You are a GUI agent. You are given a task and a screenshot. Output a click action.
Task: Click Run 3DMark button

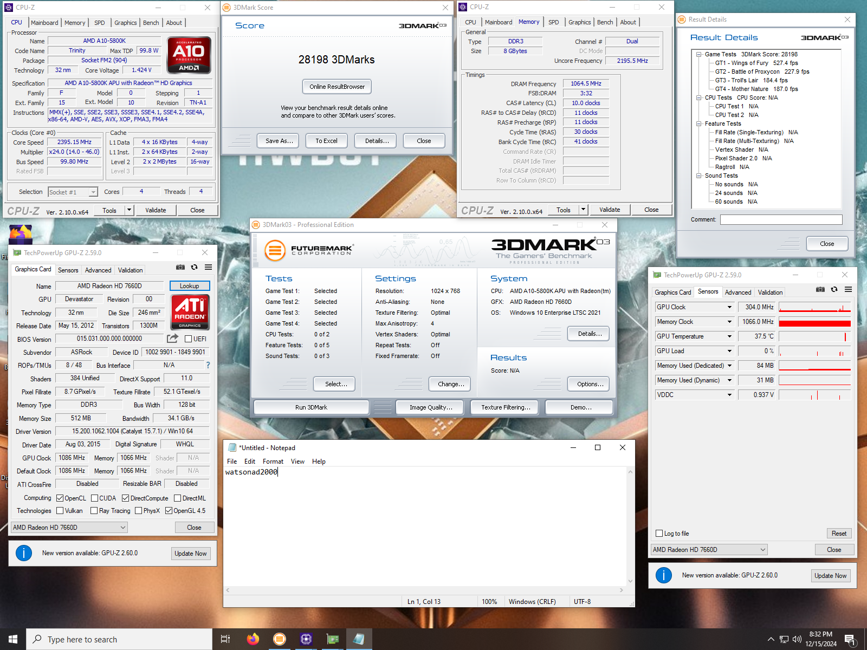(312, 407)
